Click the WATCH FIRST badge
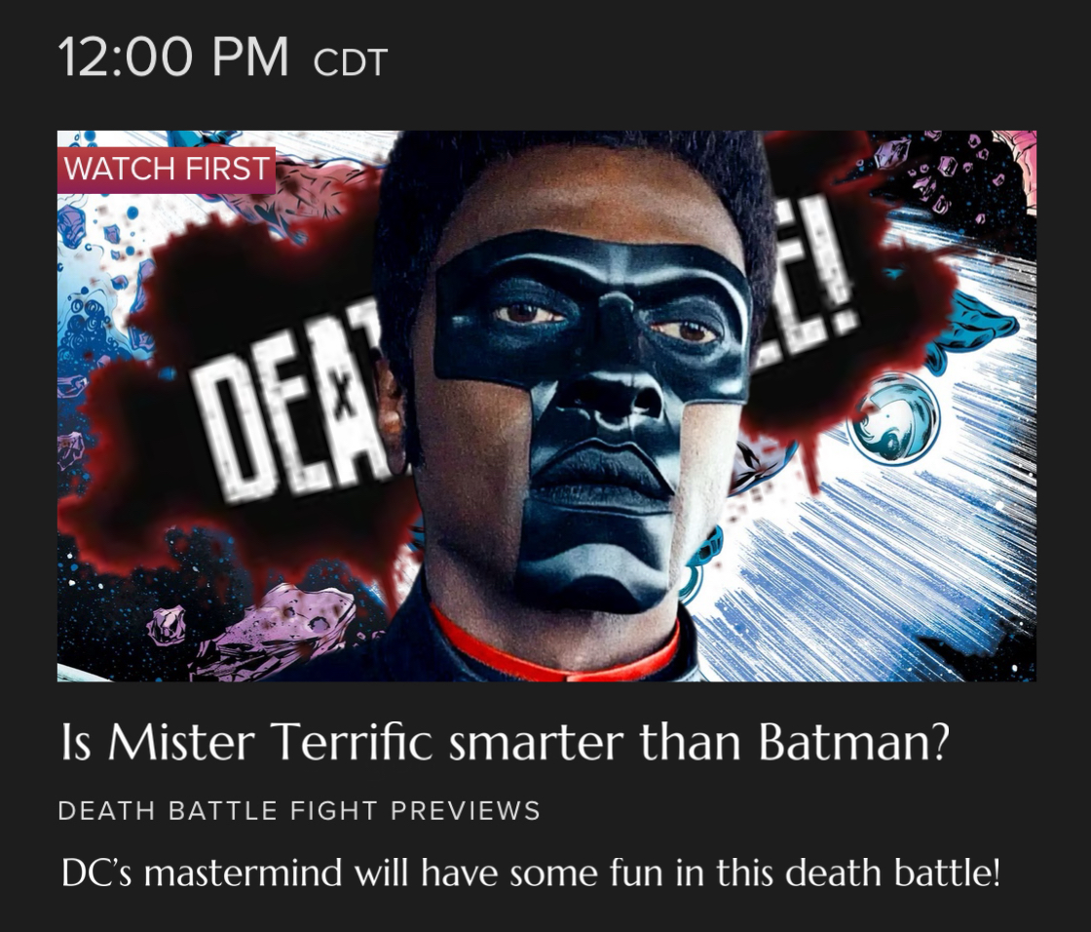This screenshot has width=1091, height=932. pos(167,170)
